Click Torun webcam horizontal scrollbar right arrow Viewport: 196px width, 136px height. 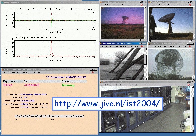(x=143, y=40)
